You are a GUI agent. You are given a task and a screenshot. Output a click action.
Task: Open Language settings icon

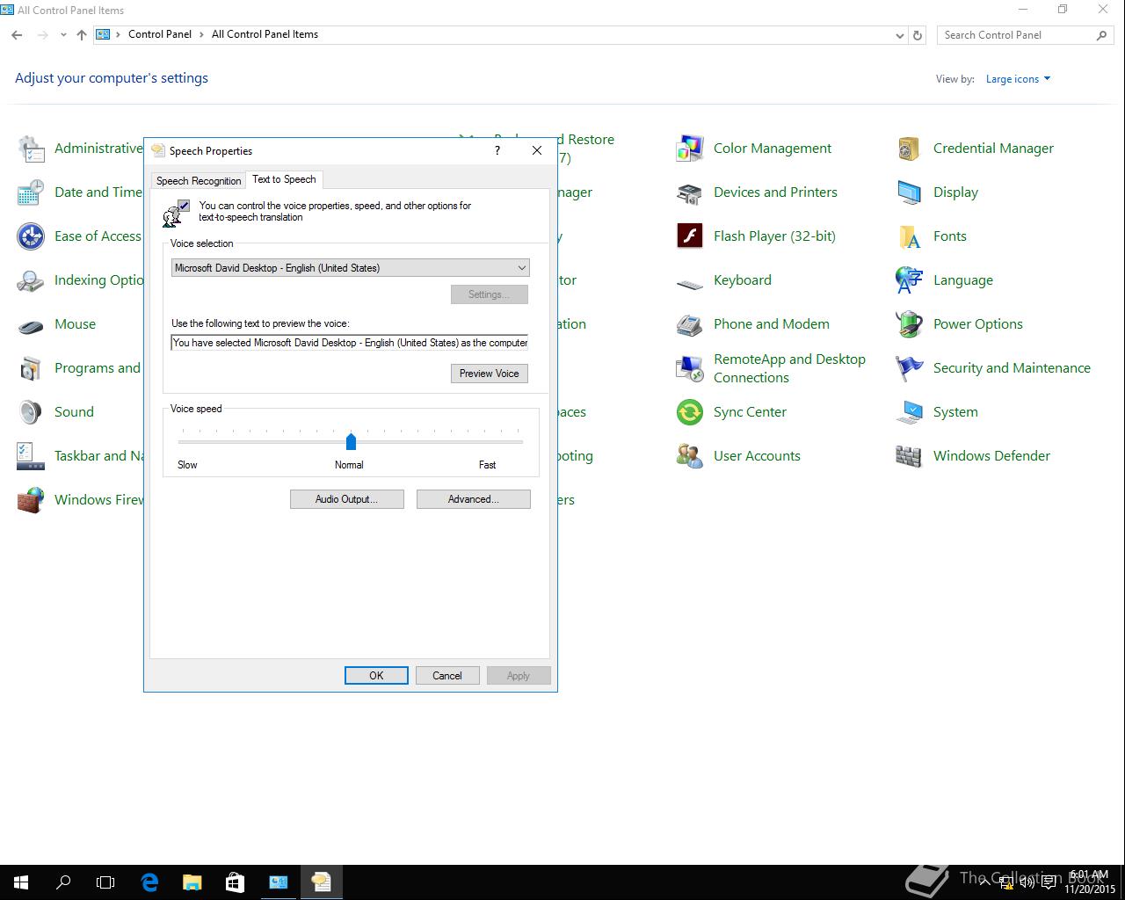910,280
